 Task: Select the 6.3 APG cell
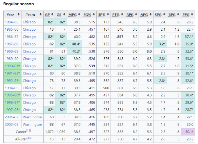[x=146, y=59]
